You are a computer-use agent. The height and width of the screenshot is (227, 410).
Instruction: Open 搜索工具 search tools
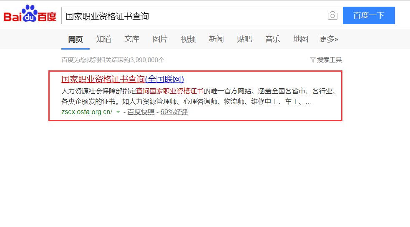click(329, 60)
